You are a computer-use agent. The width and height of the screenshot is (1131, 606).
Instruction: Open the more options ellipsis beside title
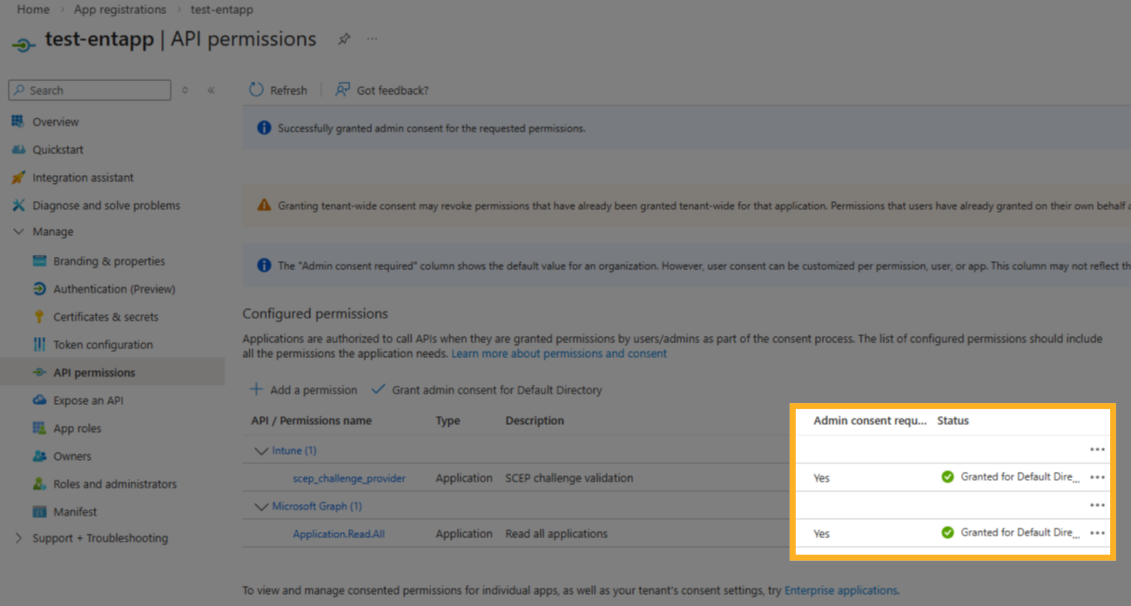(x=372, y=39)
